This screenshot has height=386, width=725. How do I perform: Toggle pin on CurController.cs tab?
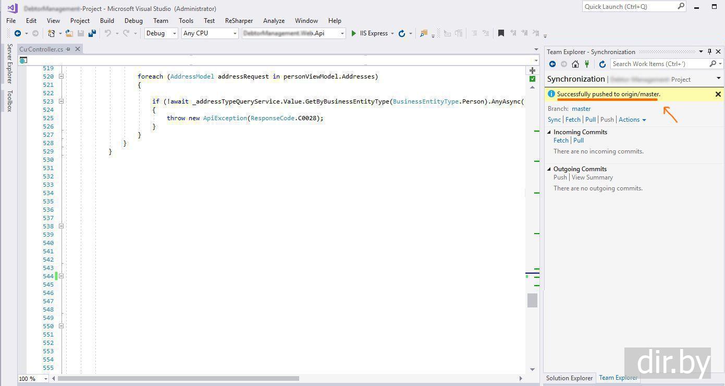pyautogui.click(x=68, y=49)
